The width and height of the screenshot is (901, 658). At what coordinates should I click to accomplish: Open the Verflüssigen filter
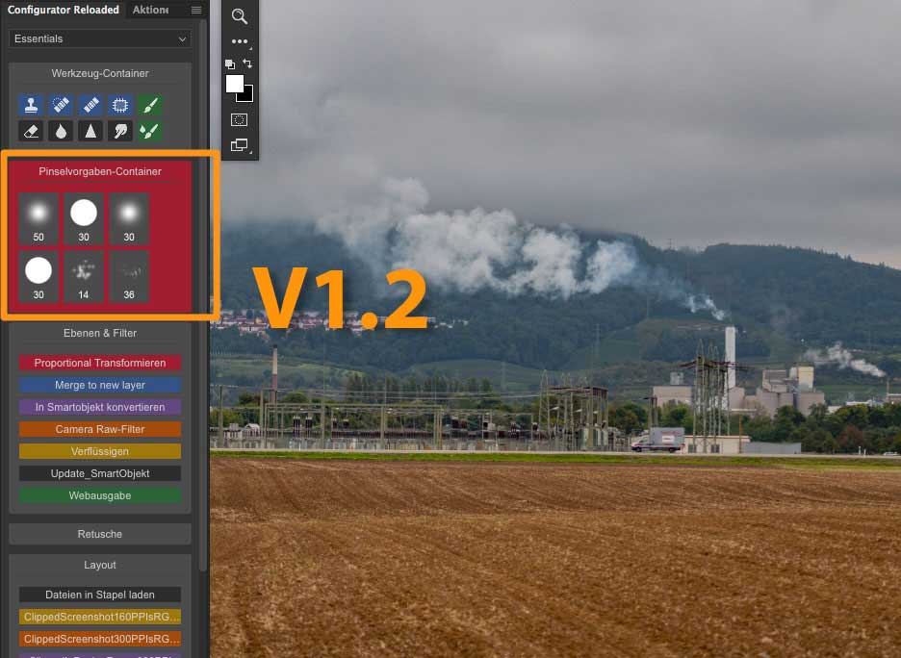coord(100,451)
